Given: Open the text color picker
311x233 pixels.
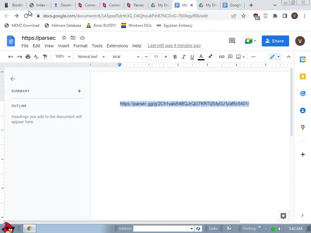Looking at the screenshot, I should click(x=201, y=57).
